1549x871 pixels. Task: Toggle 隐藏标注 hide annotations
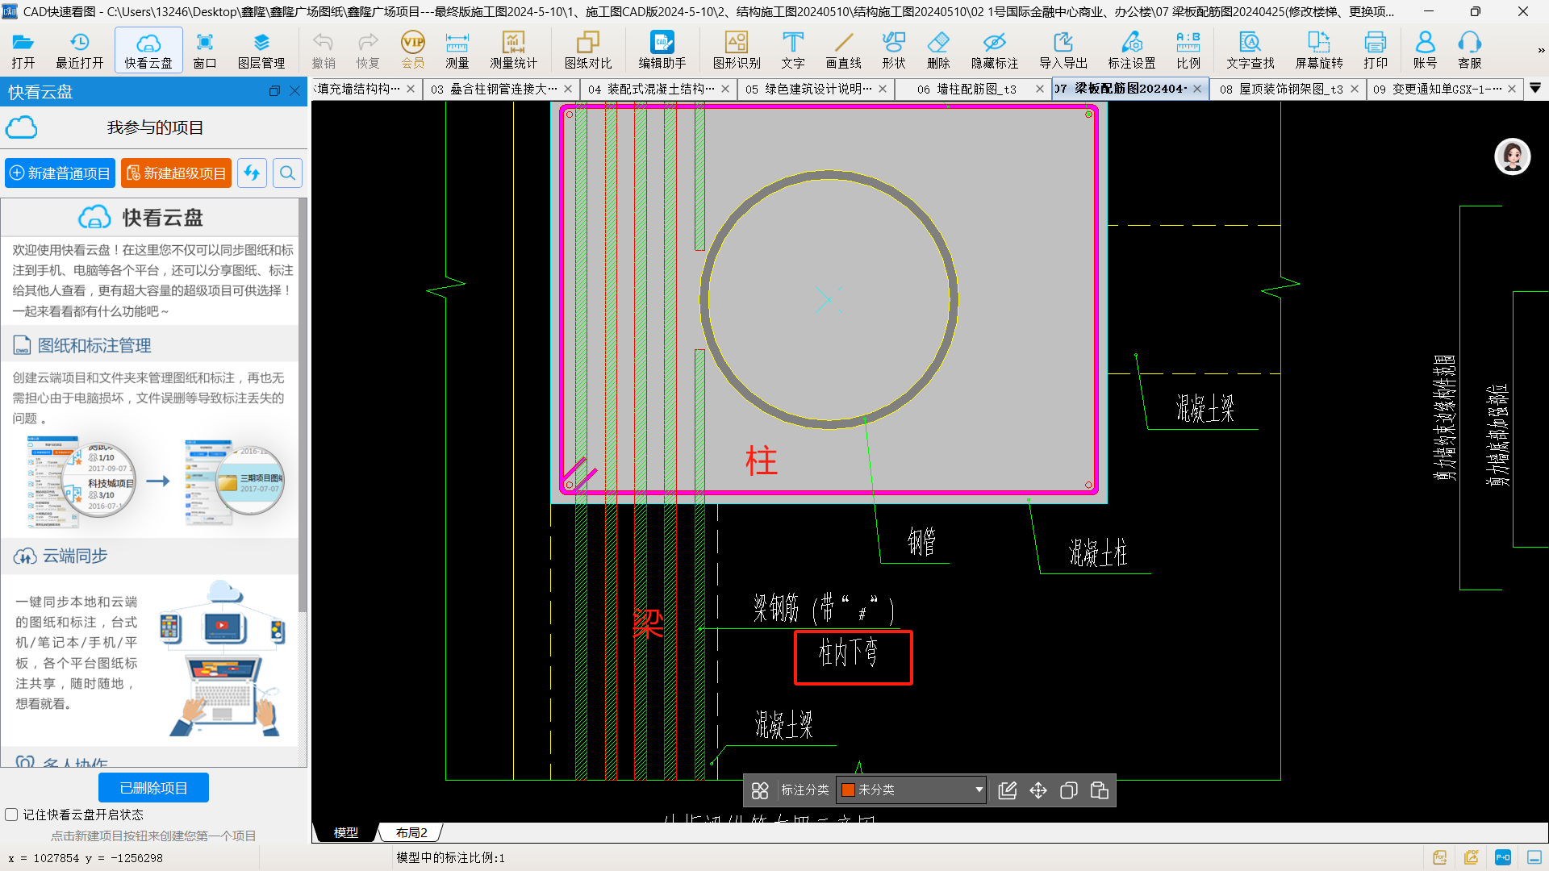click(x=995, y=50)
